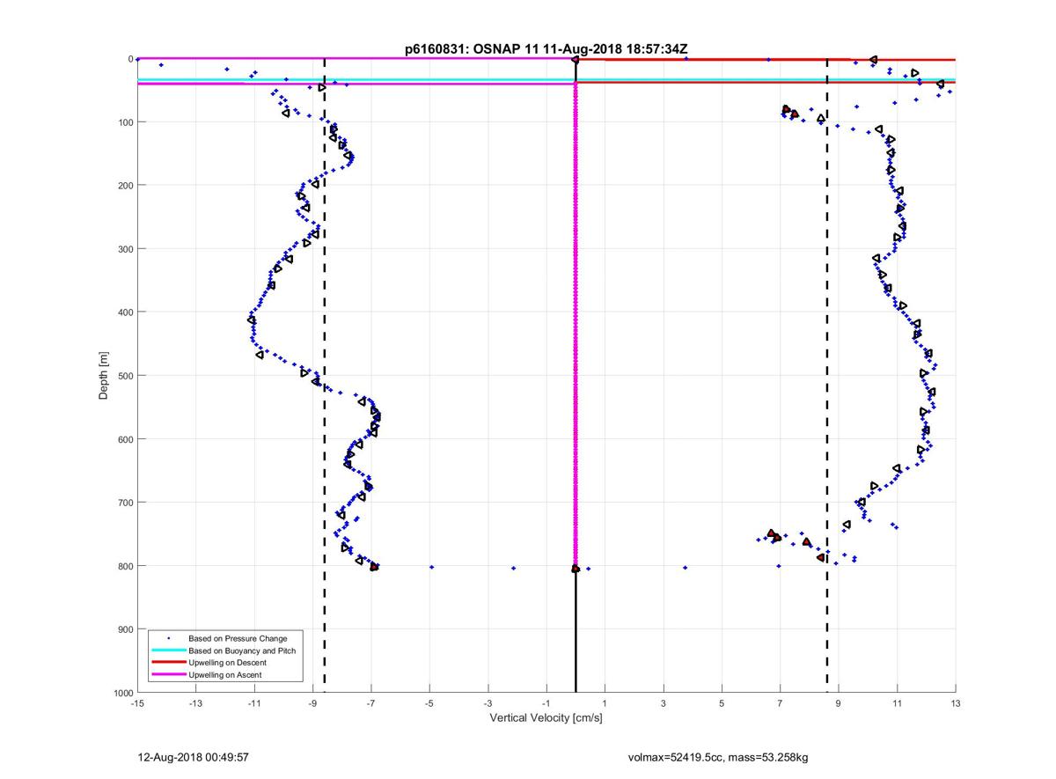Viewport: 1056px width, 779px height.
Task: Click x-axis tick label -13
Action: pyautogui.click(x=195, y=703)
